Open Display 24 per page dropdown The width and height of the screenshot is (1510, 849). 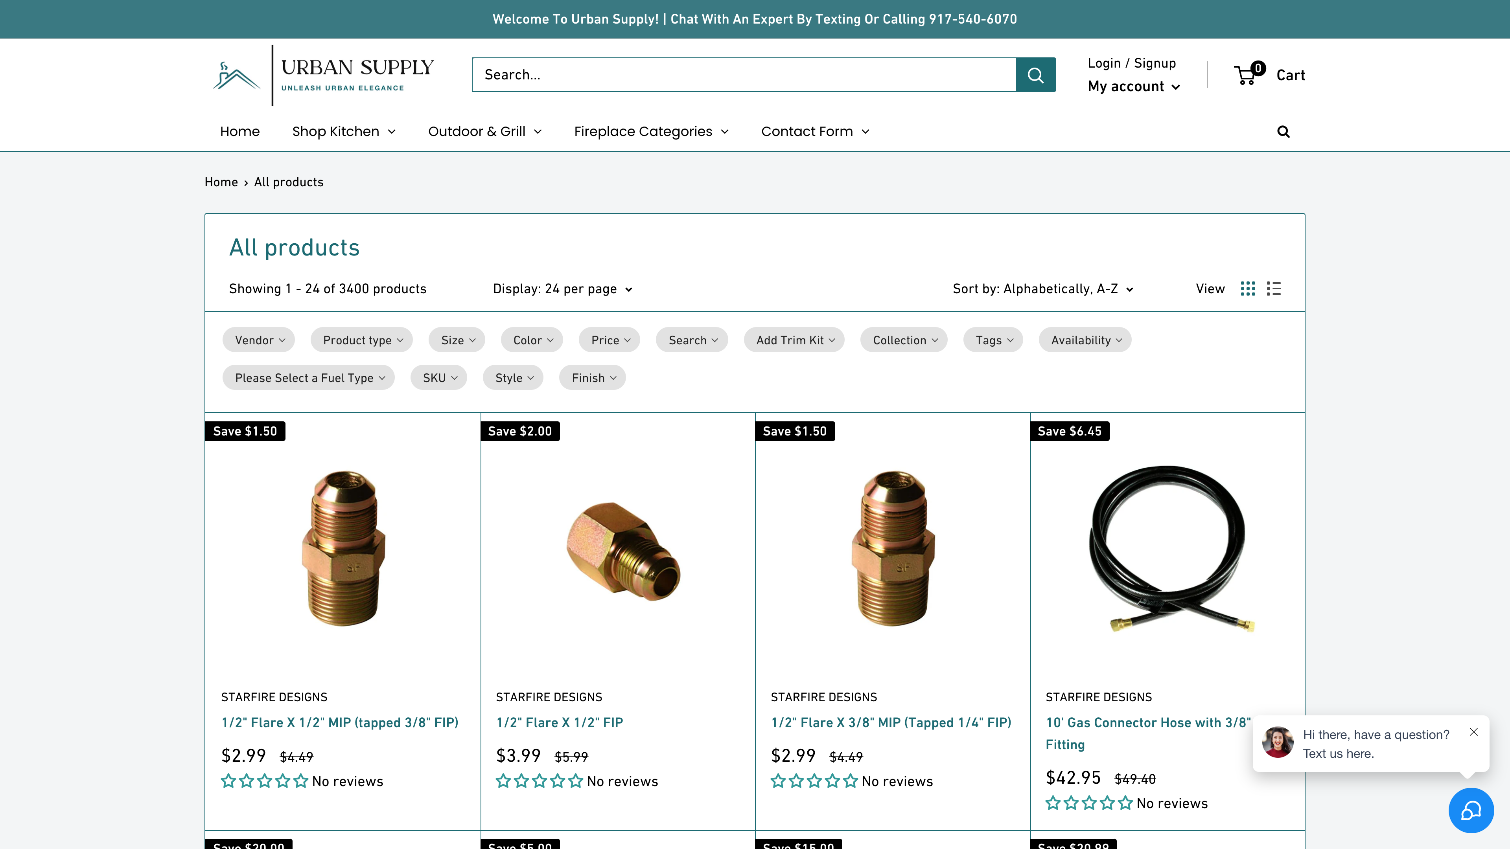(x=563, y=289)
